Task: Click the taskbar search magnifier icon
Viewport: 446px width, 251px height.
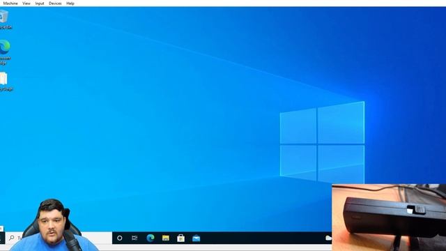Action: (x=12, y=238)
